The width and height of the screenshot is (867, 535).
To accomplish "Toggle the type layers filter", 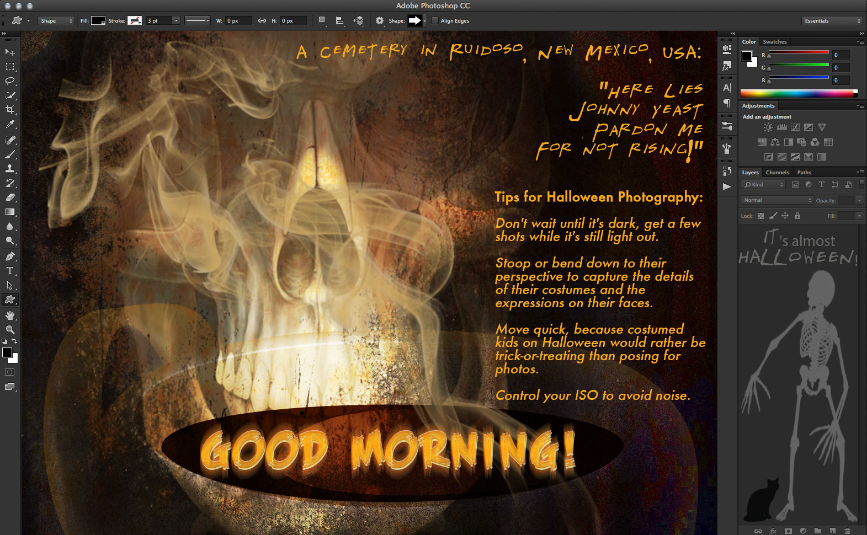I will [822, 185].
